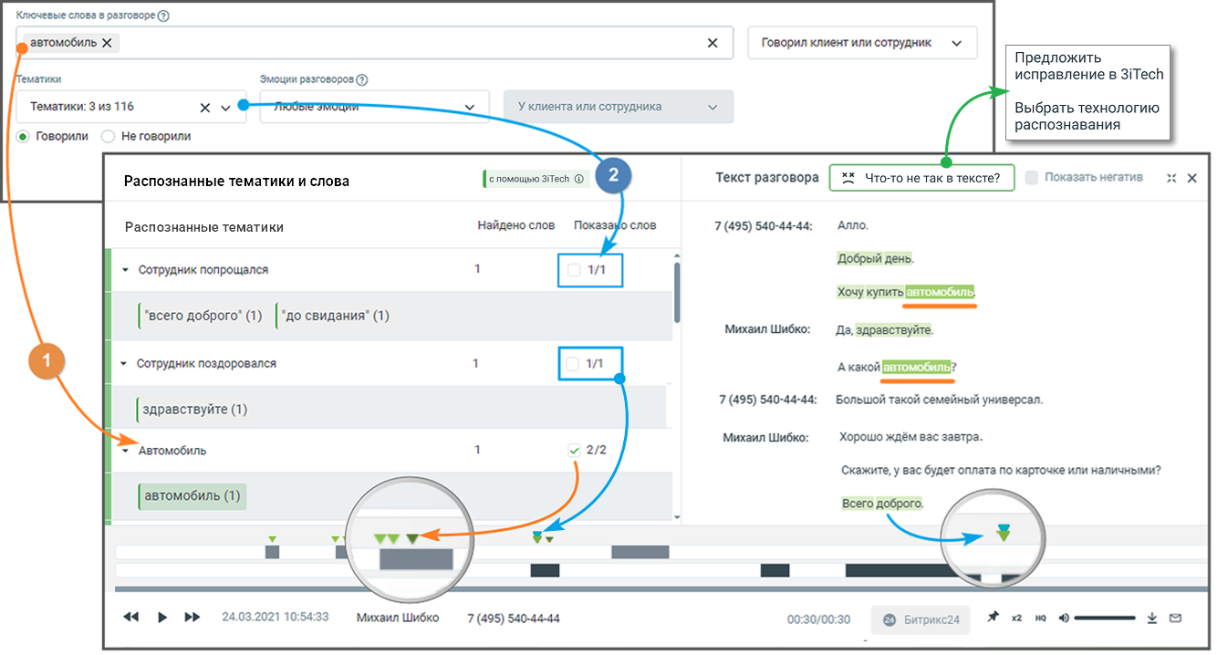1217x655 pixels.
Task: Close the conversation text panel
Action: click(1191, 179)
